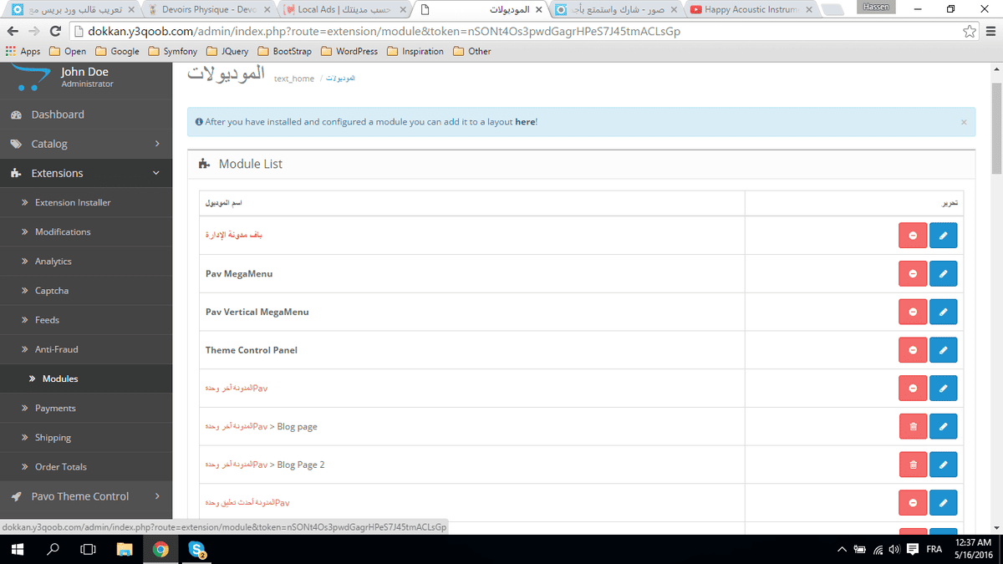Open the volume control in system tray
This screenshot has width=1003, height=564.
point(894,550)
